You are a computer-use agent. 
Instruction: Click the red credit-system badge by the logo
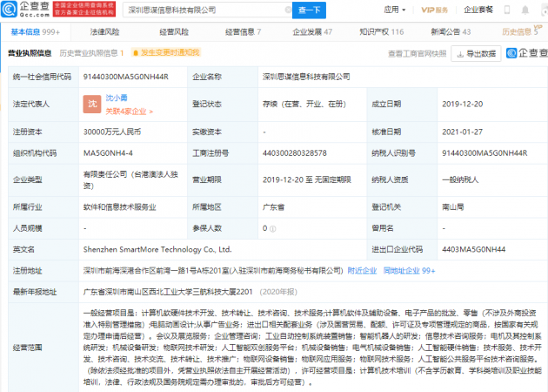(84, 9)
